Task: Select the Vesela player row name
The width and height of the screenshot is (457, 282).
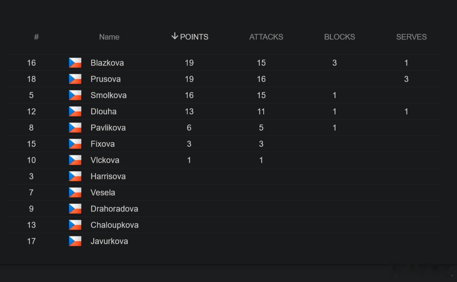Action: pos(103,192)
